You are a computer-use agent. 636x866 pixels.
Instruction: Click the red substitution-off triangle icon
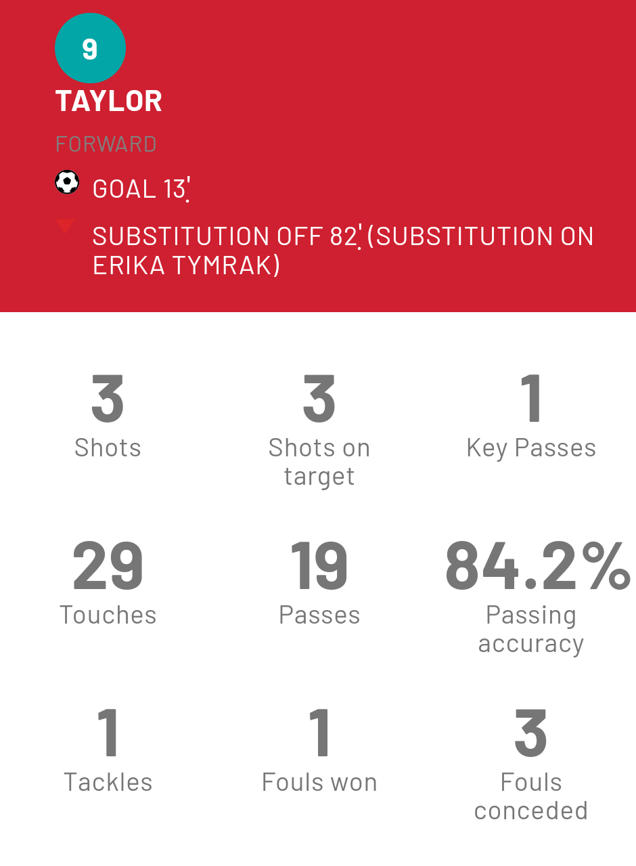point(65,227)
